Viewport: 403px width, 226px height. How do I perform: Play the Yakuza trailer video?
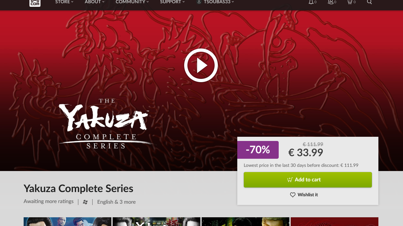coord(201,65)
